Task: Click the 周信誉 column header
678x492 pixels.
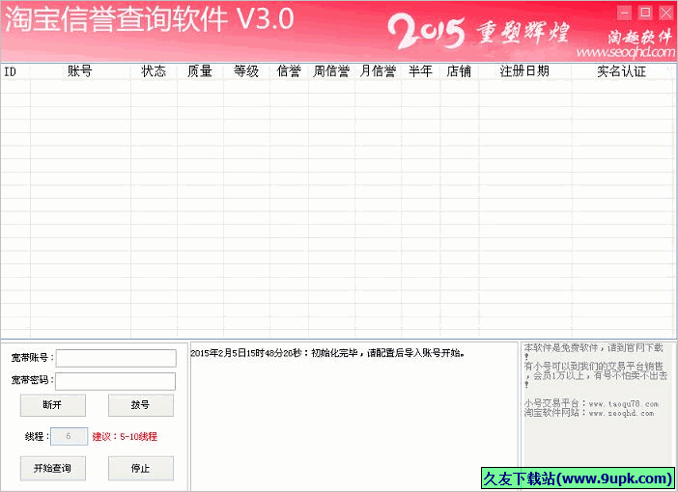Action: (331, 71)
